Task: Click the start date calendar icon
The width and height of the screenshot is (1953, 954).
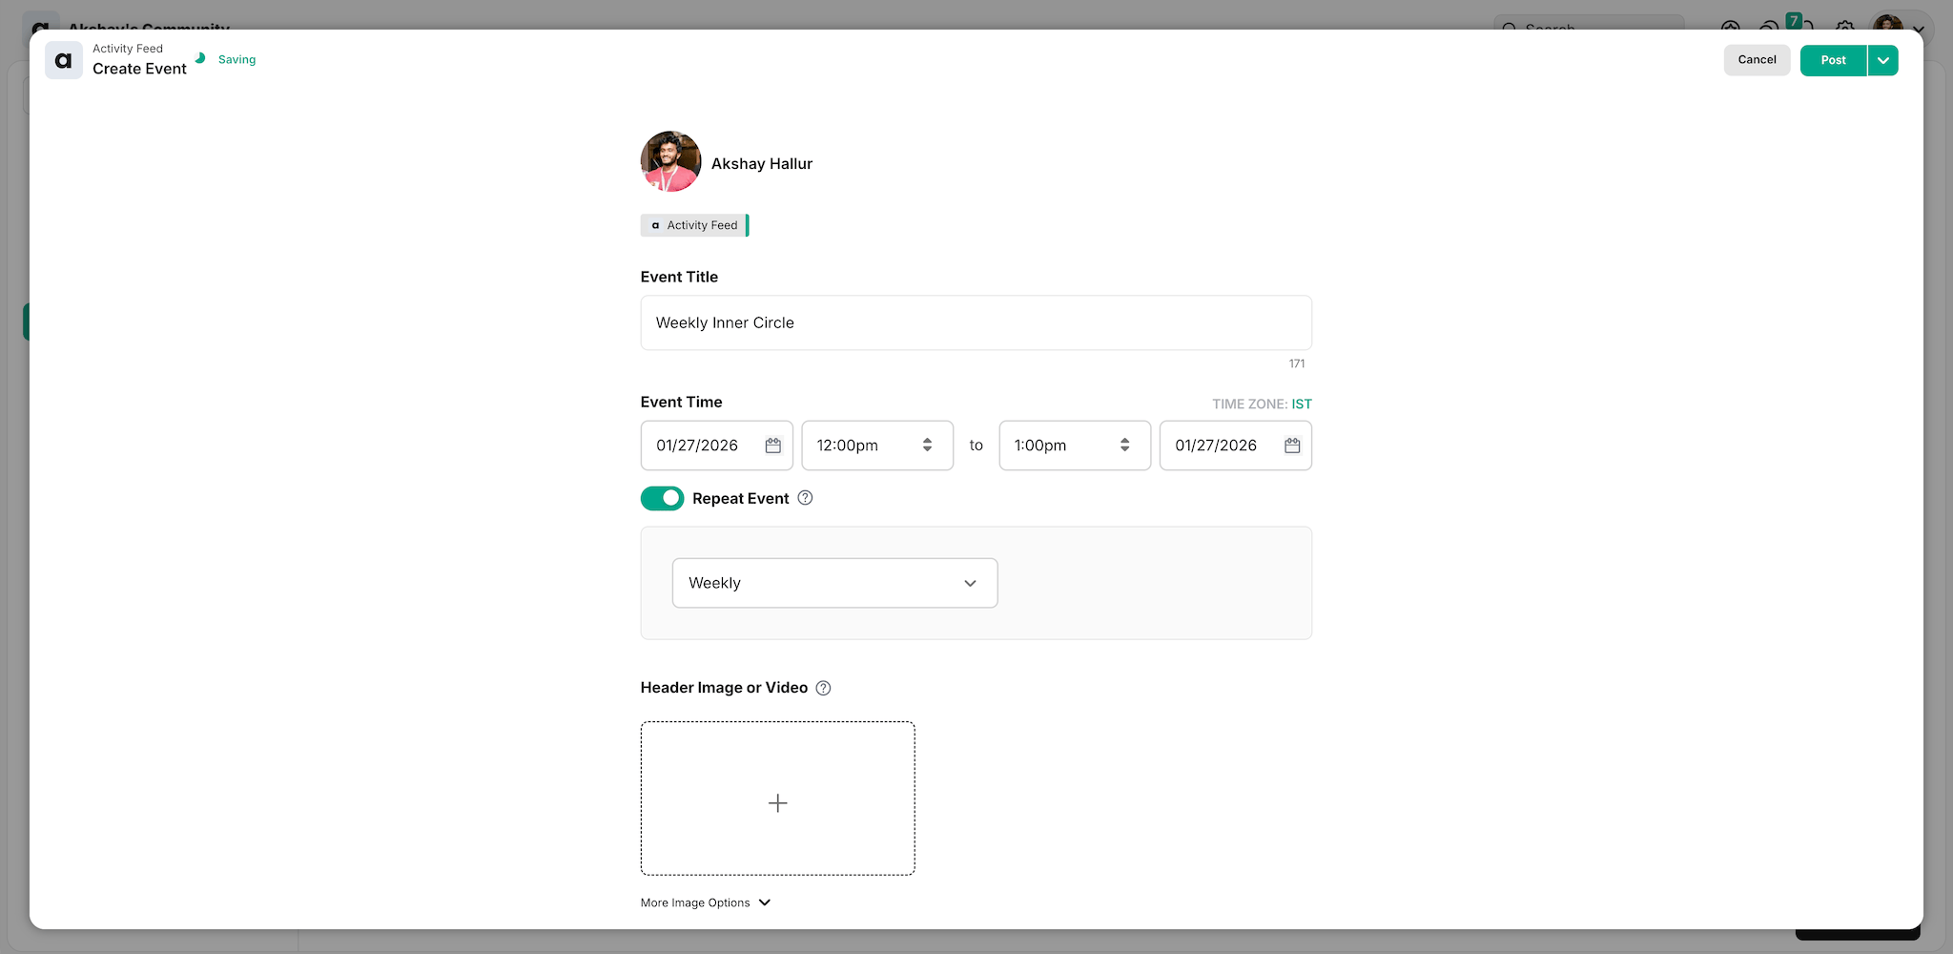Action: click(772, 446)
